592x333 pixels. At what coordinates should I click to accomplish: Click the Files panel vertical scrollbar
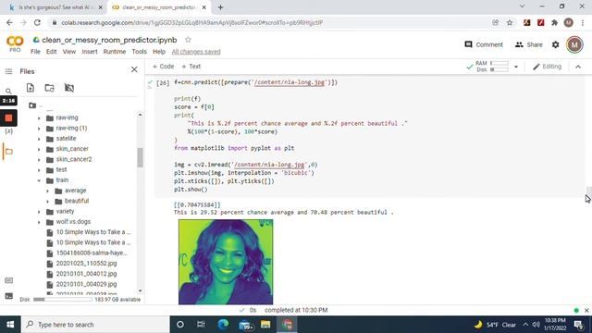click(140, 157)
